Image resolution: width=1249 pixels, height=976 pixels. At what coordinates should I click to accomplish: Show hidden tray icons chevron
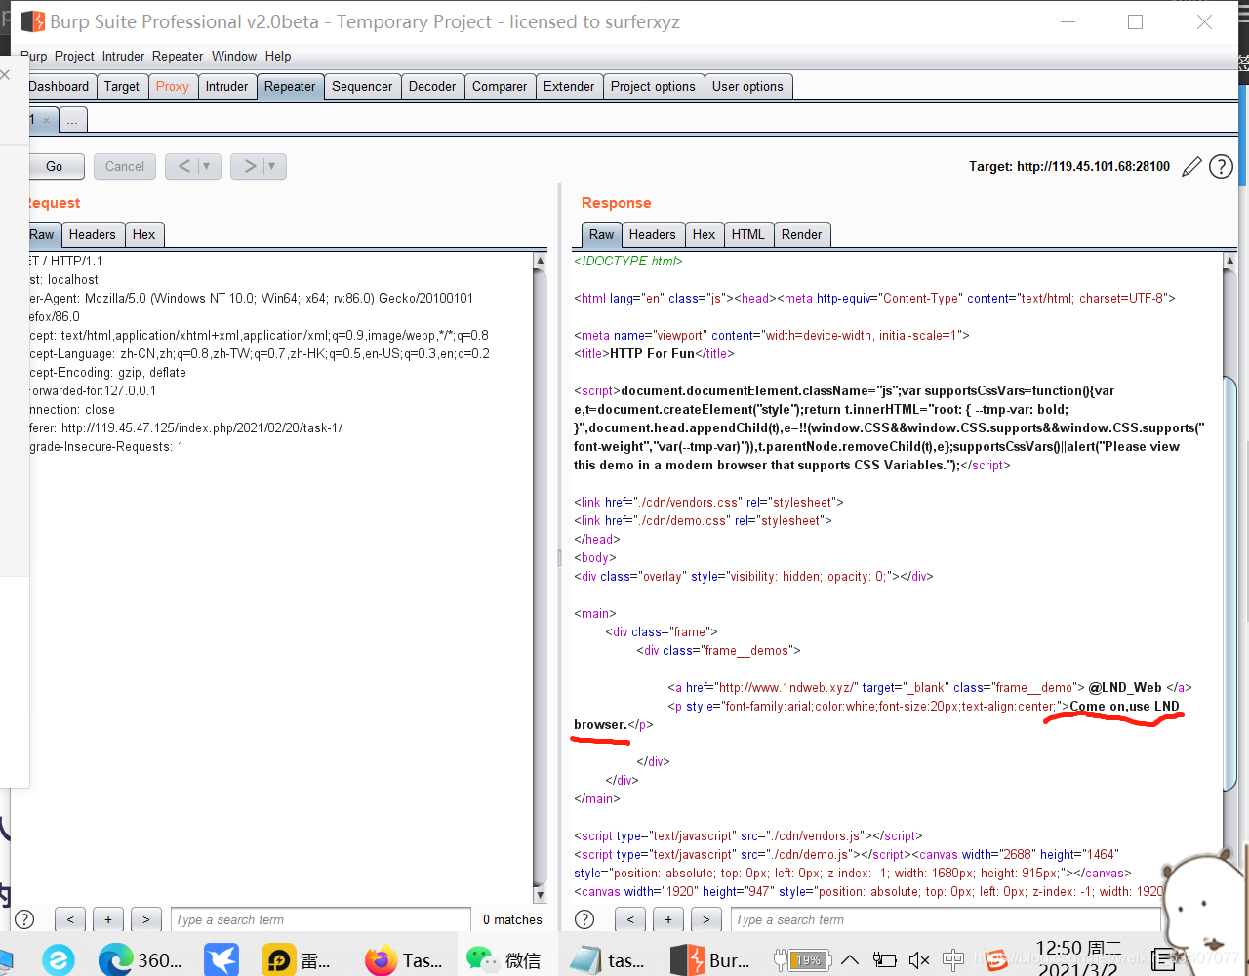coord(850,960)
